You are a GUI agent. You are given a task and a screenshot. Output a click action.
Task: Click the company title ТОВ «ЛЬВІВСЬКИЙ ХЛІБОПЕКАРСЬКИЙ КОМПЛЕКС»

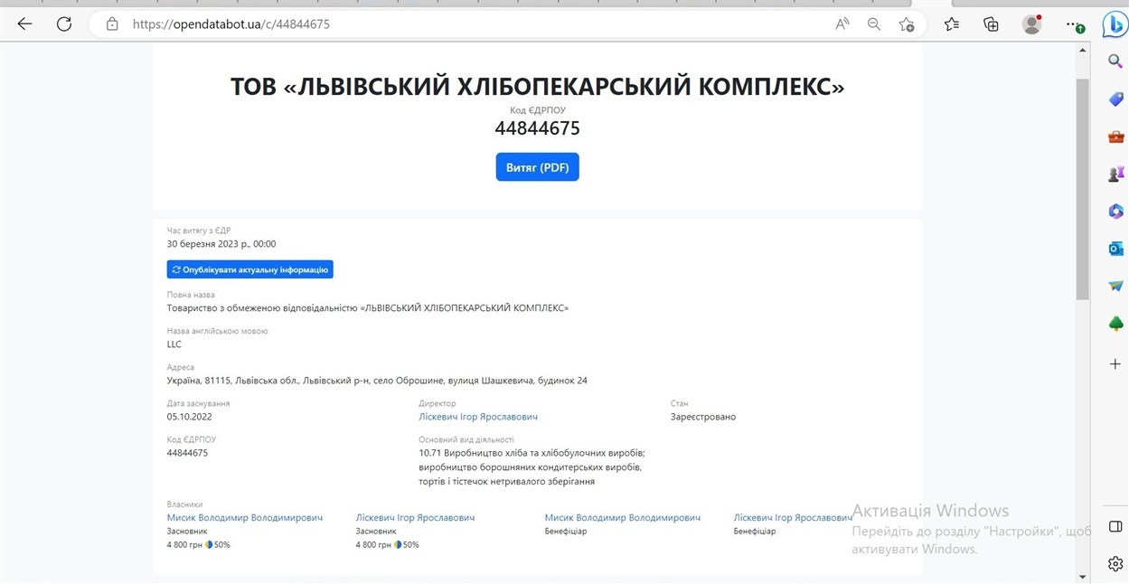pos(537,87)
